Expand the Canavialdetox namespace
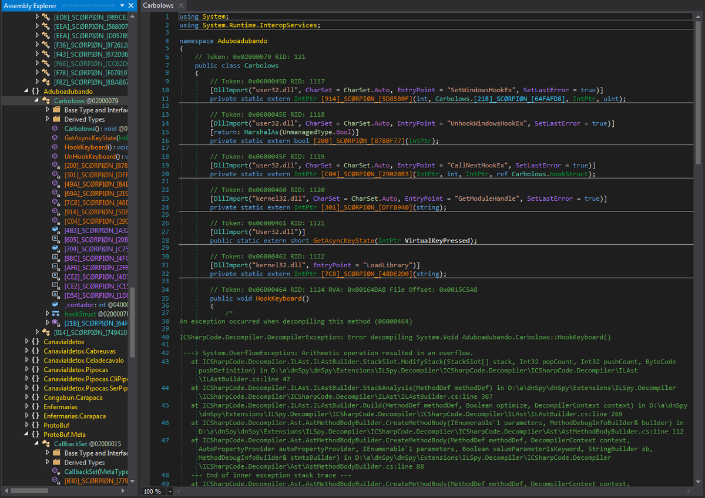This screenshot has width=705, height=498. pos(27,342)
